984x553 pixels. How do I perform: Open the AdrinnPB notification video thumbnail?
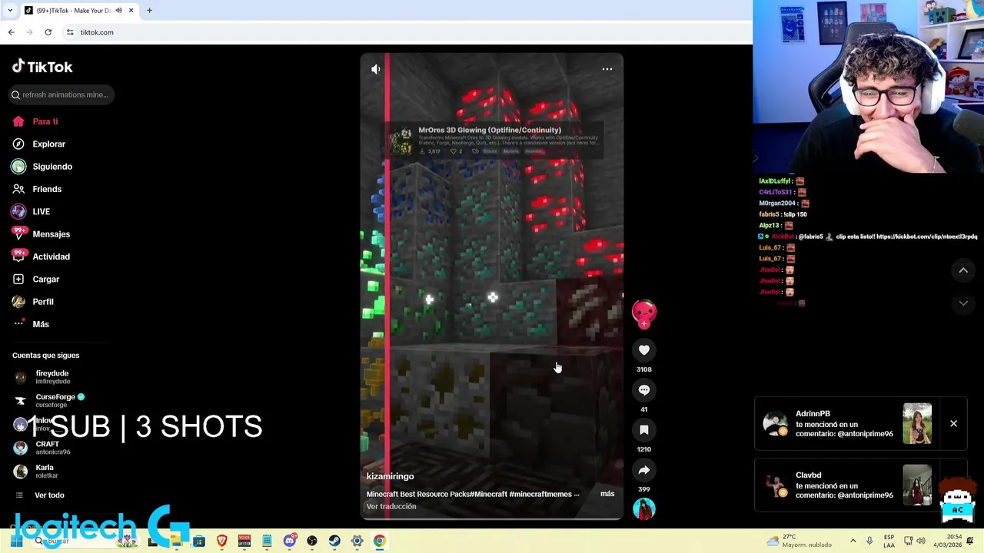coord(917,424)
